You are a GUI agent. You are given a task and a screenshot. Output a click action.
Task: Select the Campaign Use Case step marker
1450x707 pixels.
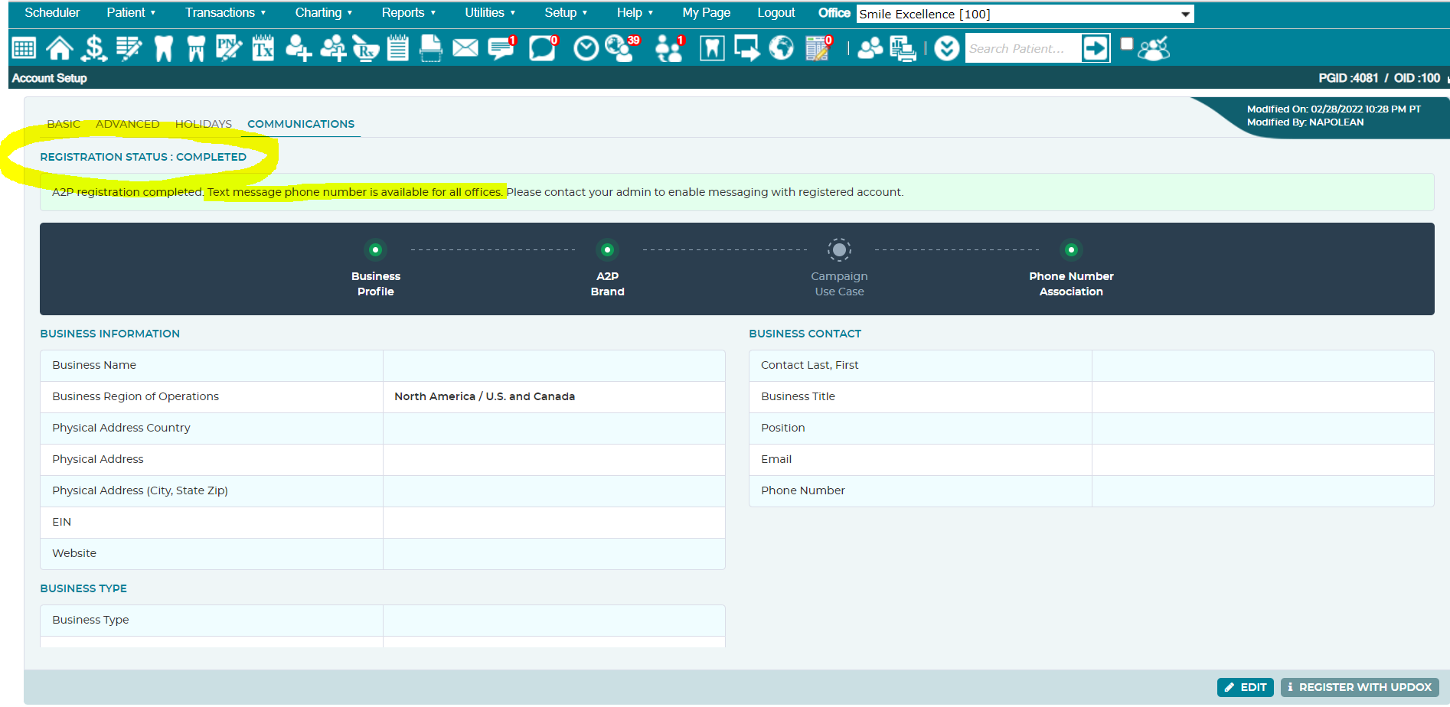point(839,249)
